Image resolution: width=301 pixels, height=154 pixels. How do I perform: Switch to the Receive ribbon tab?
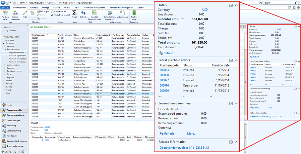tap(56, 8)
